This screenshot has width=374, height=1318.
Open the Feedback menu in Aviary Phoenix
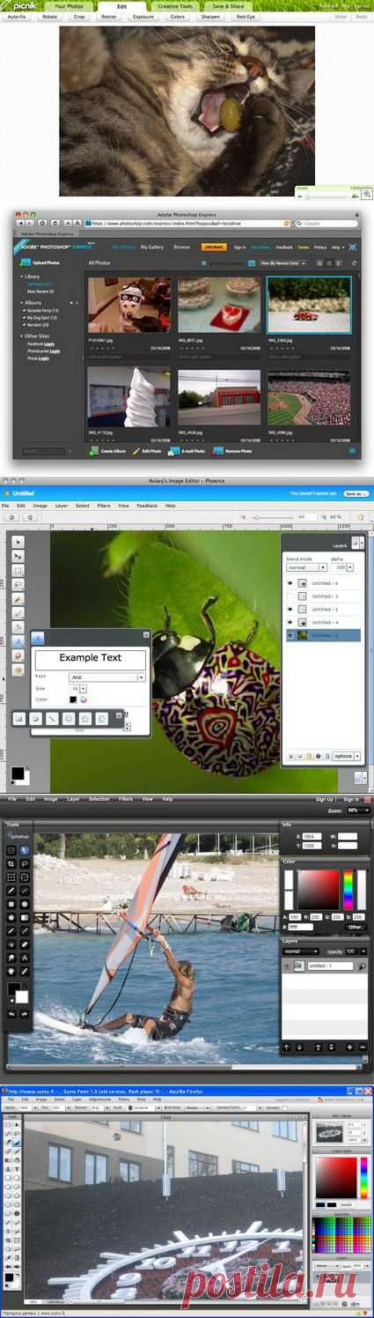[x=147, y=506]
